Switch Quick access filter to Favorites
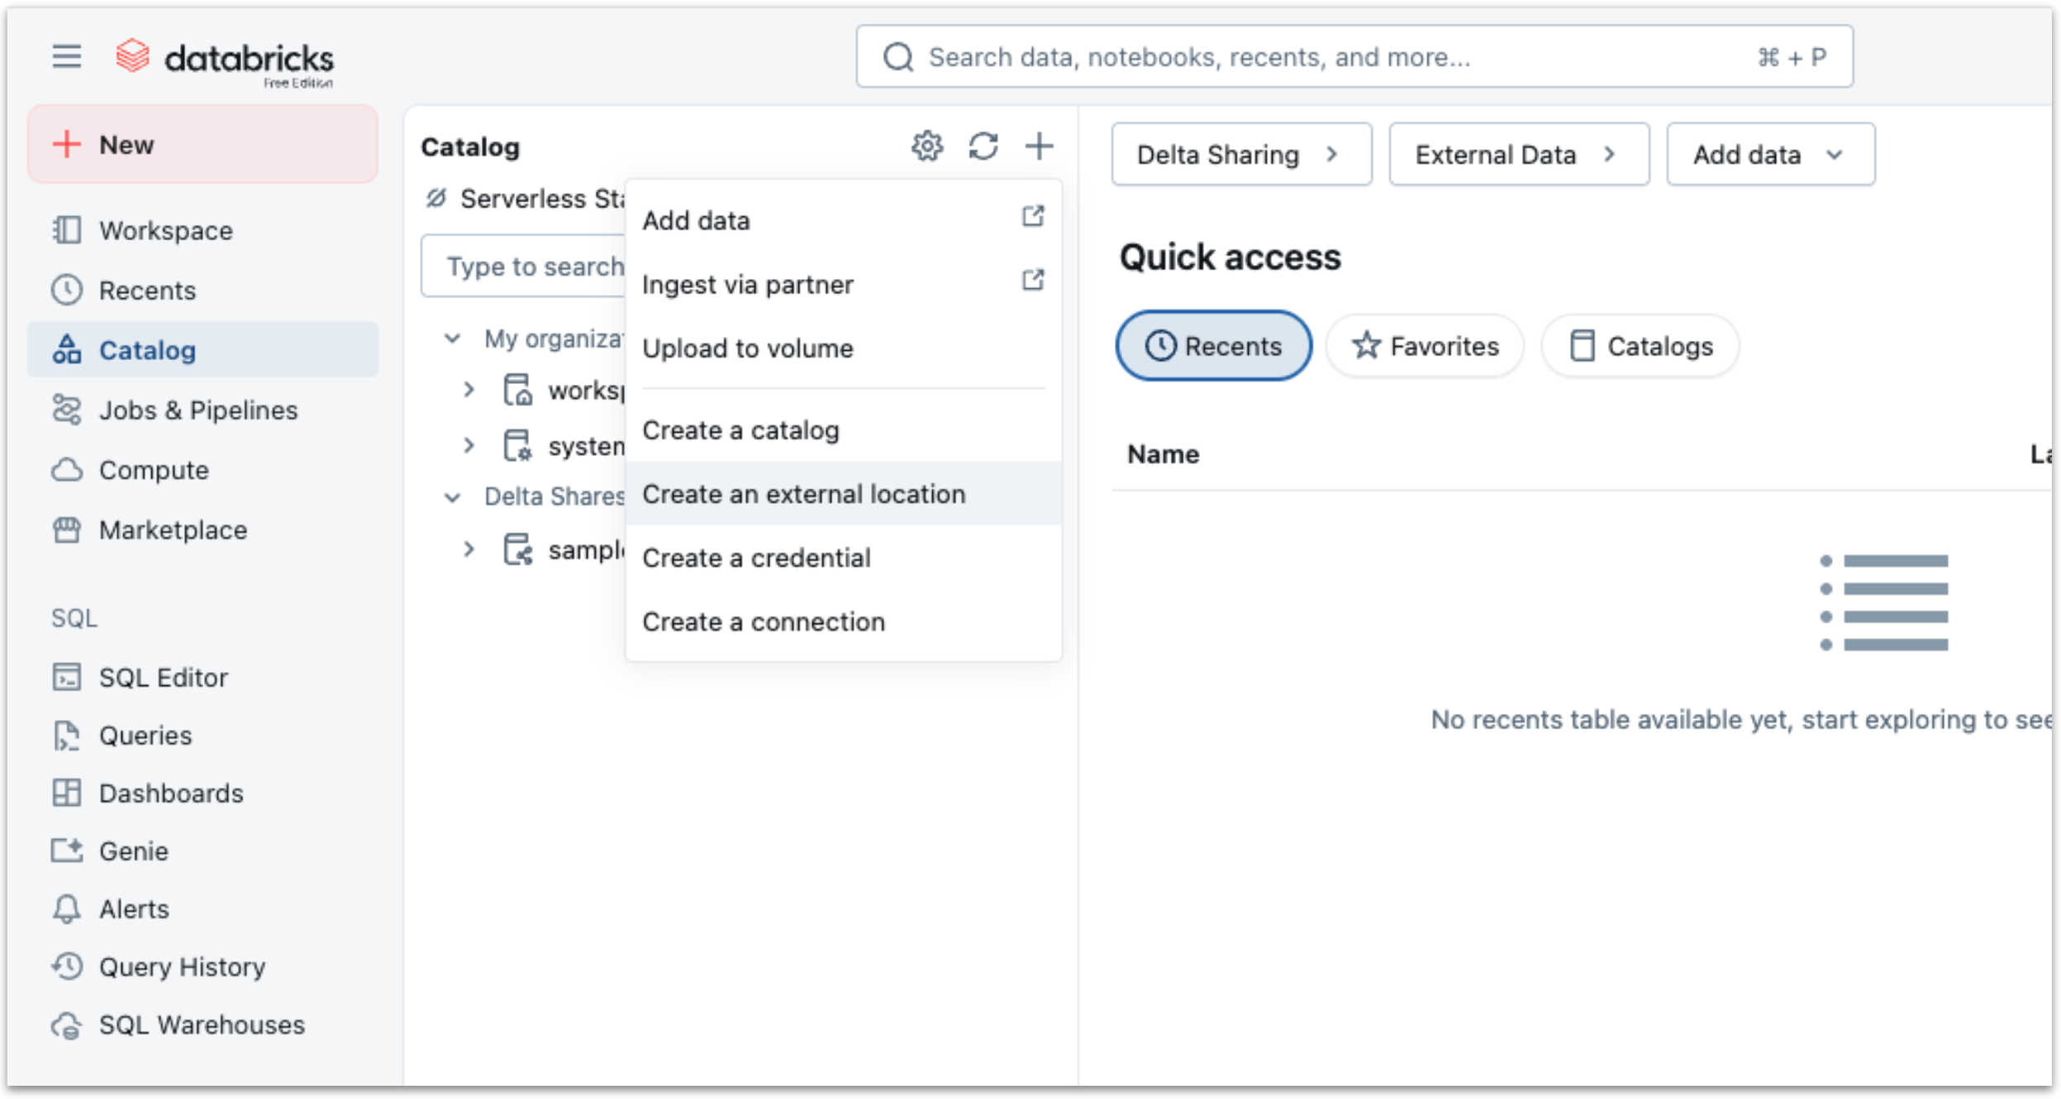The height and width of the screenshot is (1099, 2061). tap(1424, 346)
